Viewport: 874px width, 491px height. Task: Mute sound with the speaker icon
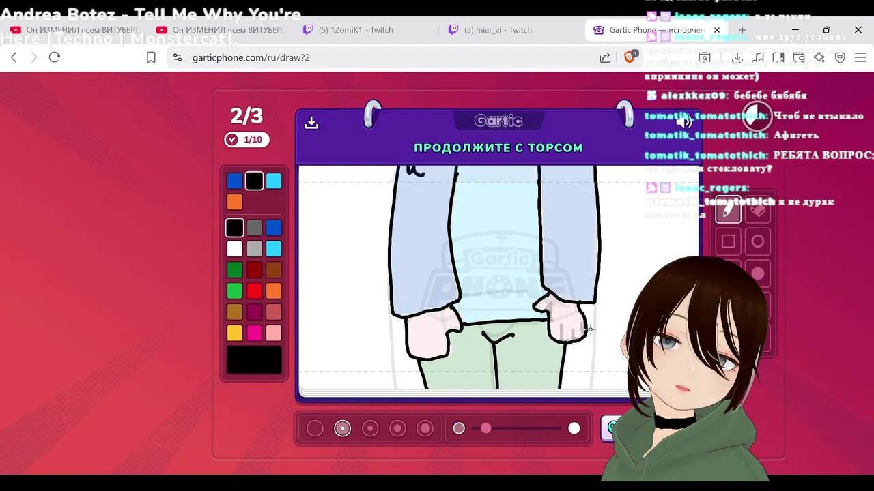click(684, 122)
